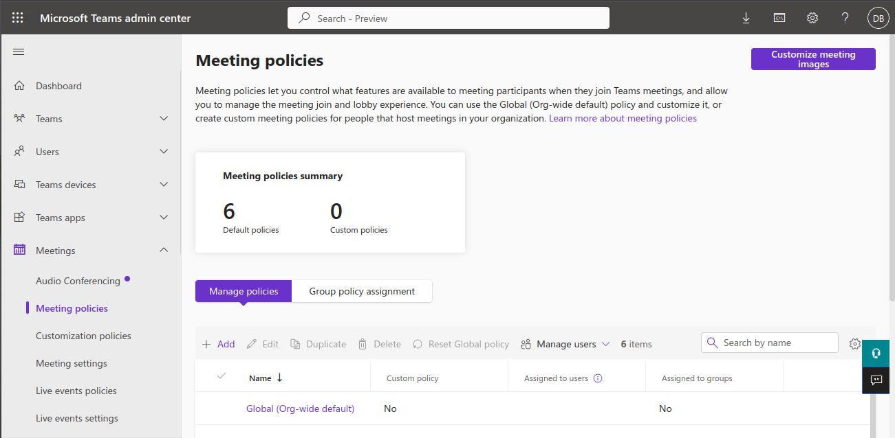Collapse the navigation with hamburger icon

coord(19,52)
